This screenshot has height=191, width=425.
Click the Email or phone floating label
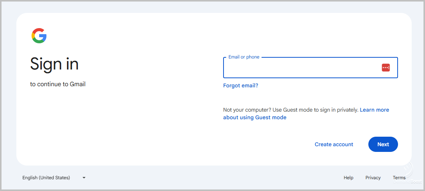(x=244, y=57)
